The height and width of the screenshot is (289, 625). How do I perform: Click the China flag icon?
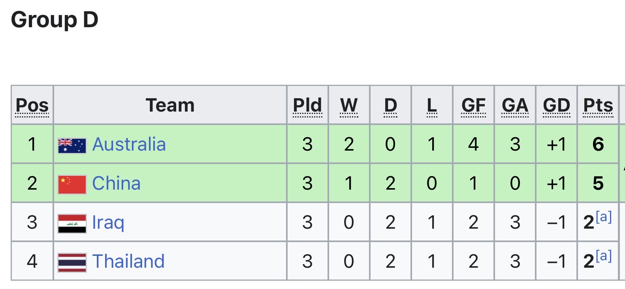coord(72,184)
